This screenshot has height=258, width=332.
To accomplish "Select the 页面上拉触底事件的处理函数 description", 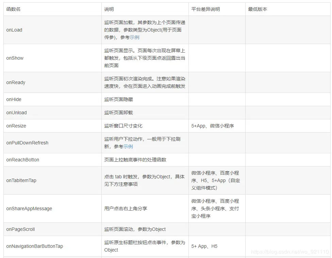I will pos(135,160).
